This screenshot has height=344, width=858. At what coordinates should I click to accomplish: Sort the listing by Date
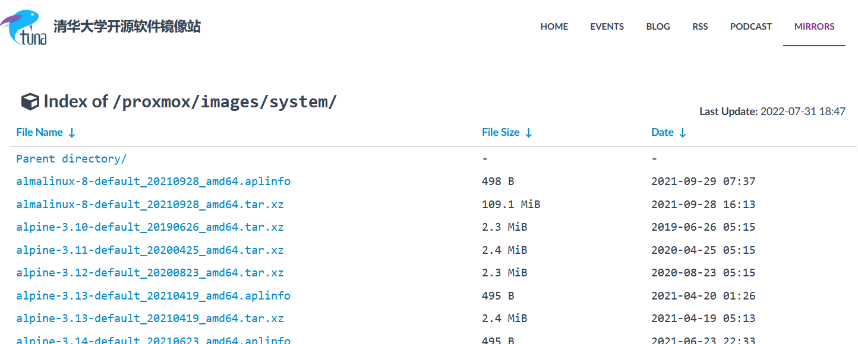coord(668,133)
